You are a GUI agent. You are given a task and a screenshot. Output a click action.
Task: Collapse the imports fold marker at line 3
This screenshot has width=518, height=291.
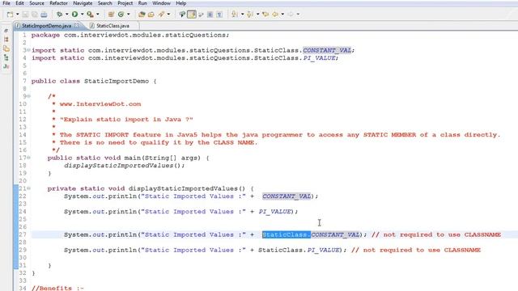coord(28,50)
